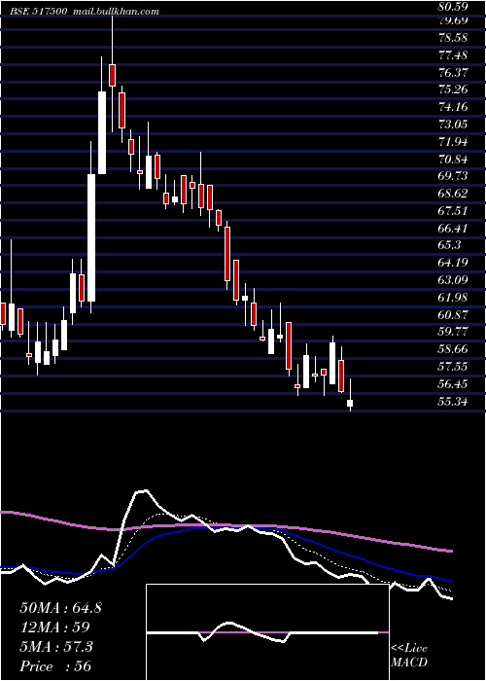This screenshot has width=486, height=681.
Task: Click the 70.84 price axis label
Action: (452, 159)
